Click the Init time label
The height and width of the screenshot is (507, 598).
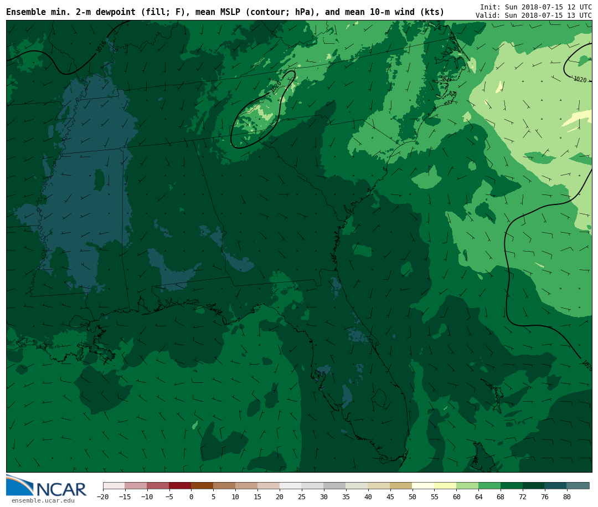click(535, 7)
